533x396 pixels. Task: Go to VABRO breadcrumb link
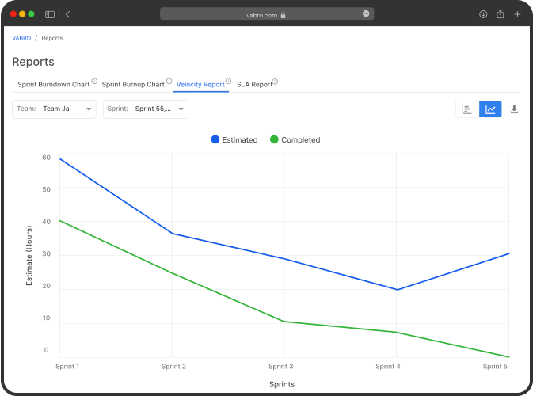coord(21,38)
